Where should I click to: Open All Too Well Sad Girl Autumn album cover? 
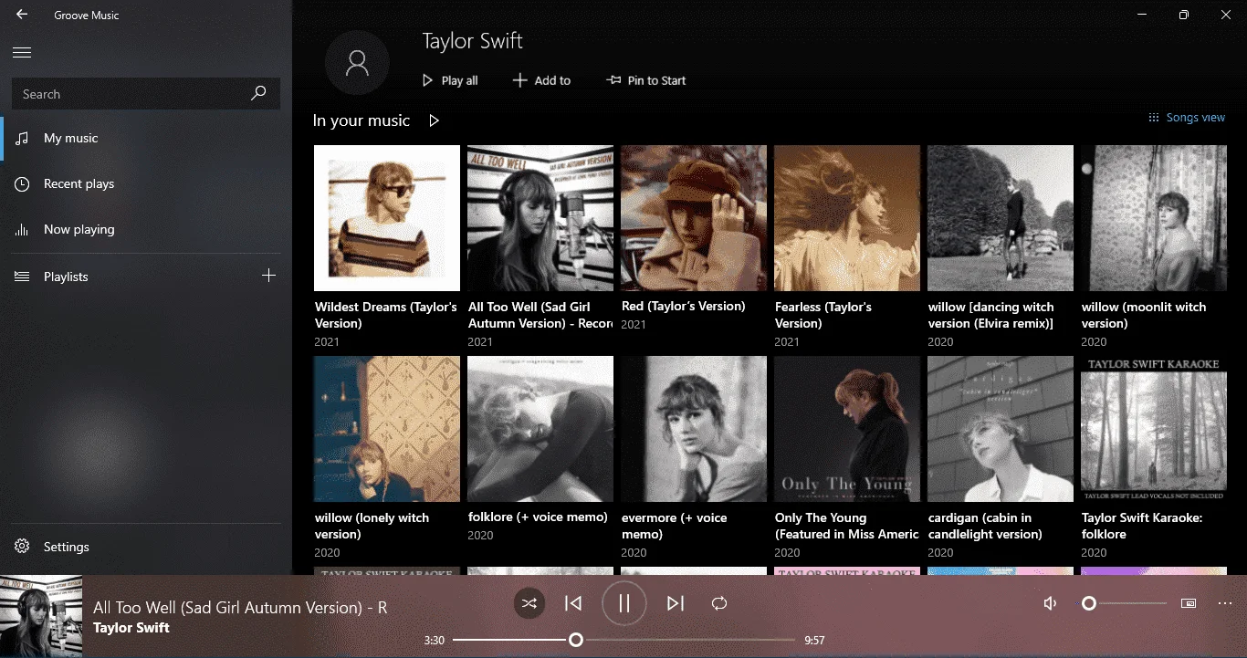pyautogui.click(x=540, y=218)
